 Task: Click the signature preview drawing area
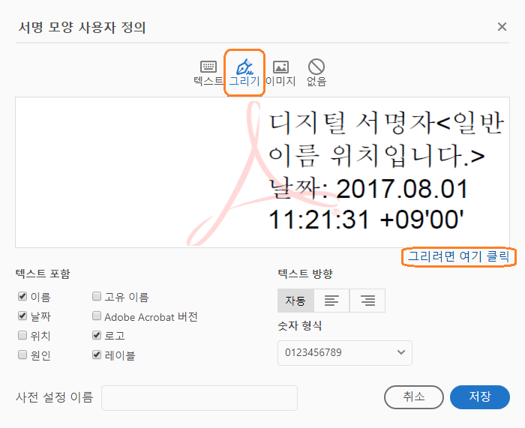pos(262,172)
